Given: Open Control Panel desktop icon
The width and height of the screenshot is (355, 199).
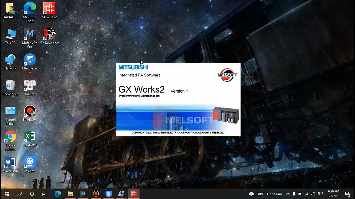Looking at the screenshot, I should 10,115.
